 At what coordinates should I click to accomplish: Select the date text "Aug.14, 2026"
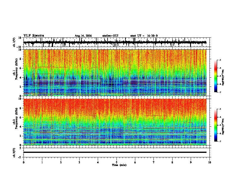[83, 36]
